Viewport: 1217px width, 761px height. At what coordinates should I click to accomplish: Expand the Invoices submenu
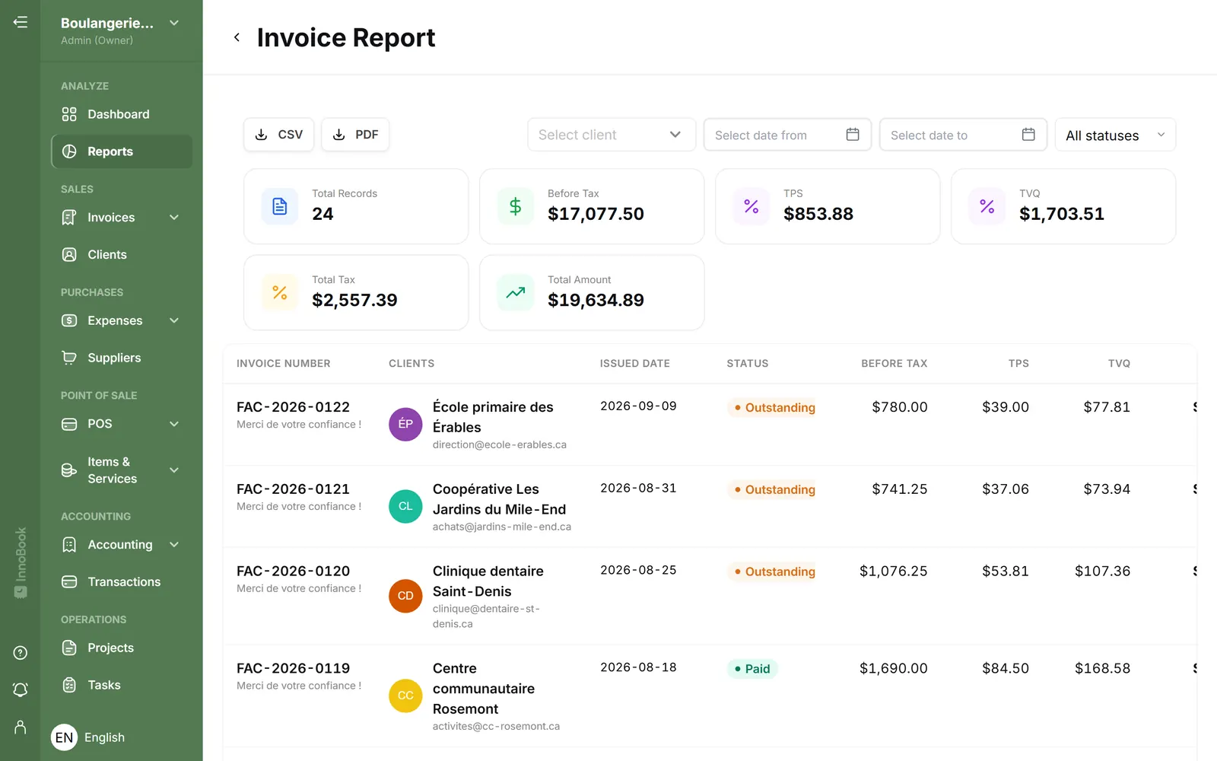tap(174, 218)
